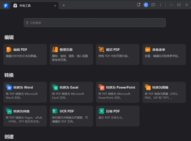Viewport: 191px width, 141px height.
Task: Select the 裁切 PDF crop icon
Action: pos(101,50)
